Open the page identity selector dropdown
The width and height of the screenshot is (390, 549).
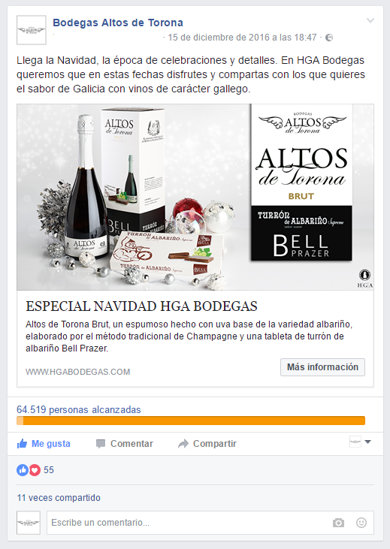[x=361, y=442]
